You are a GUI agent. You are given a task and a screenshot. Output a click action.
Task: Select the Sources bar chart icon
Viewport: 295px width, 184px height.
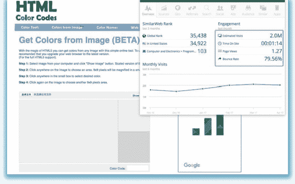pos(164,10)
